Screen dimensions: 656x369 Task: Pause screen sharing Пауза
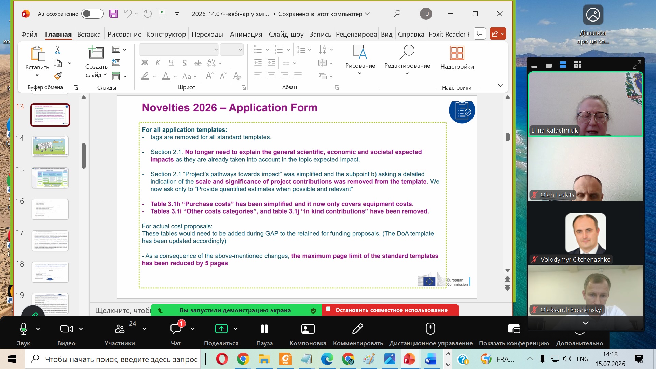pos(264,334)
